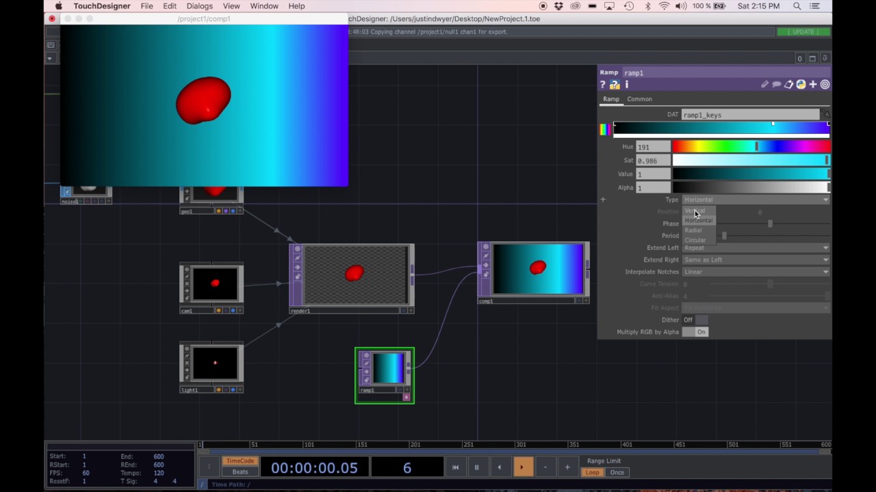
Task: Open Extend Left dropdown
Action: [756, 247]
